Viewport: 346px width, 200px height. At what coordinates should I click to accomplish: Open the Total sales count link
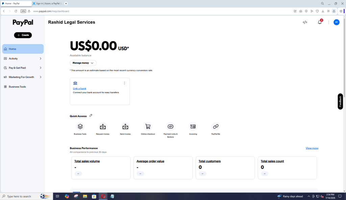point(272,161)
